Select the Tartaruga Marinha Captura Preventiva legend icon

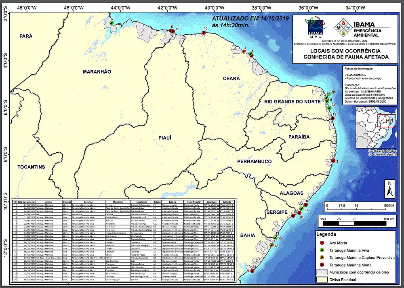pos(322,257)
